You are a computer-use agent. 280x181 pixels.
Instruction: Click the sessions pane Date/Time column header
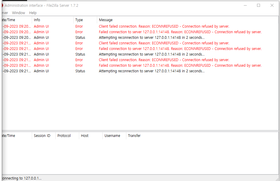tap(17, 135)
